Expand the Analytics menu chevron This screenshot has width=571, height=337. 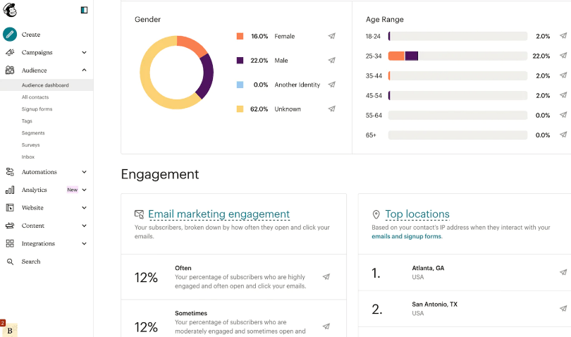click(x=84, y=190)
